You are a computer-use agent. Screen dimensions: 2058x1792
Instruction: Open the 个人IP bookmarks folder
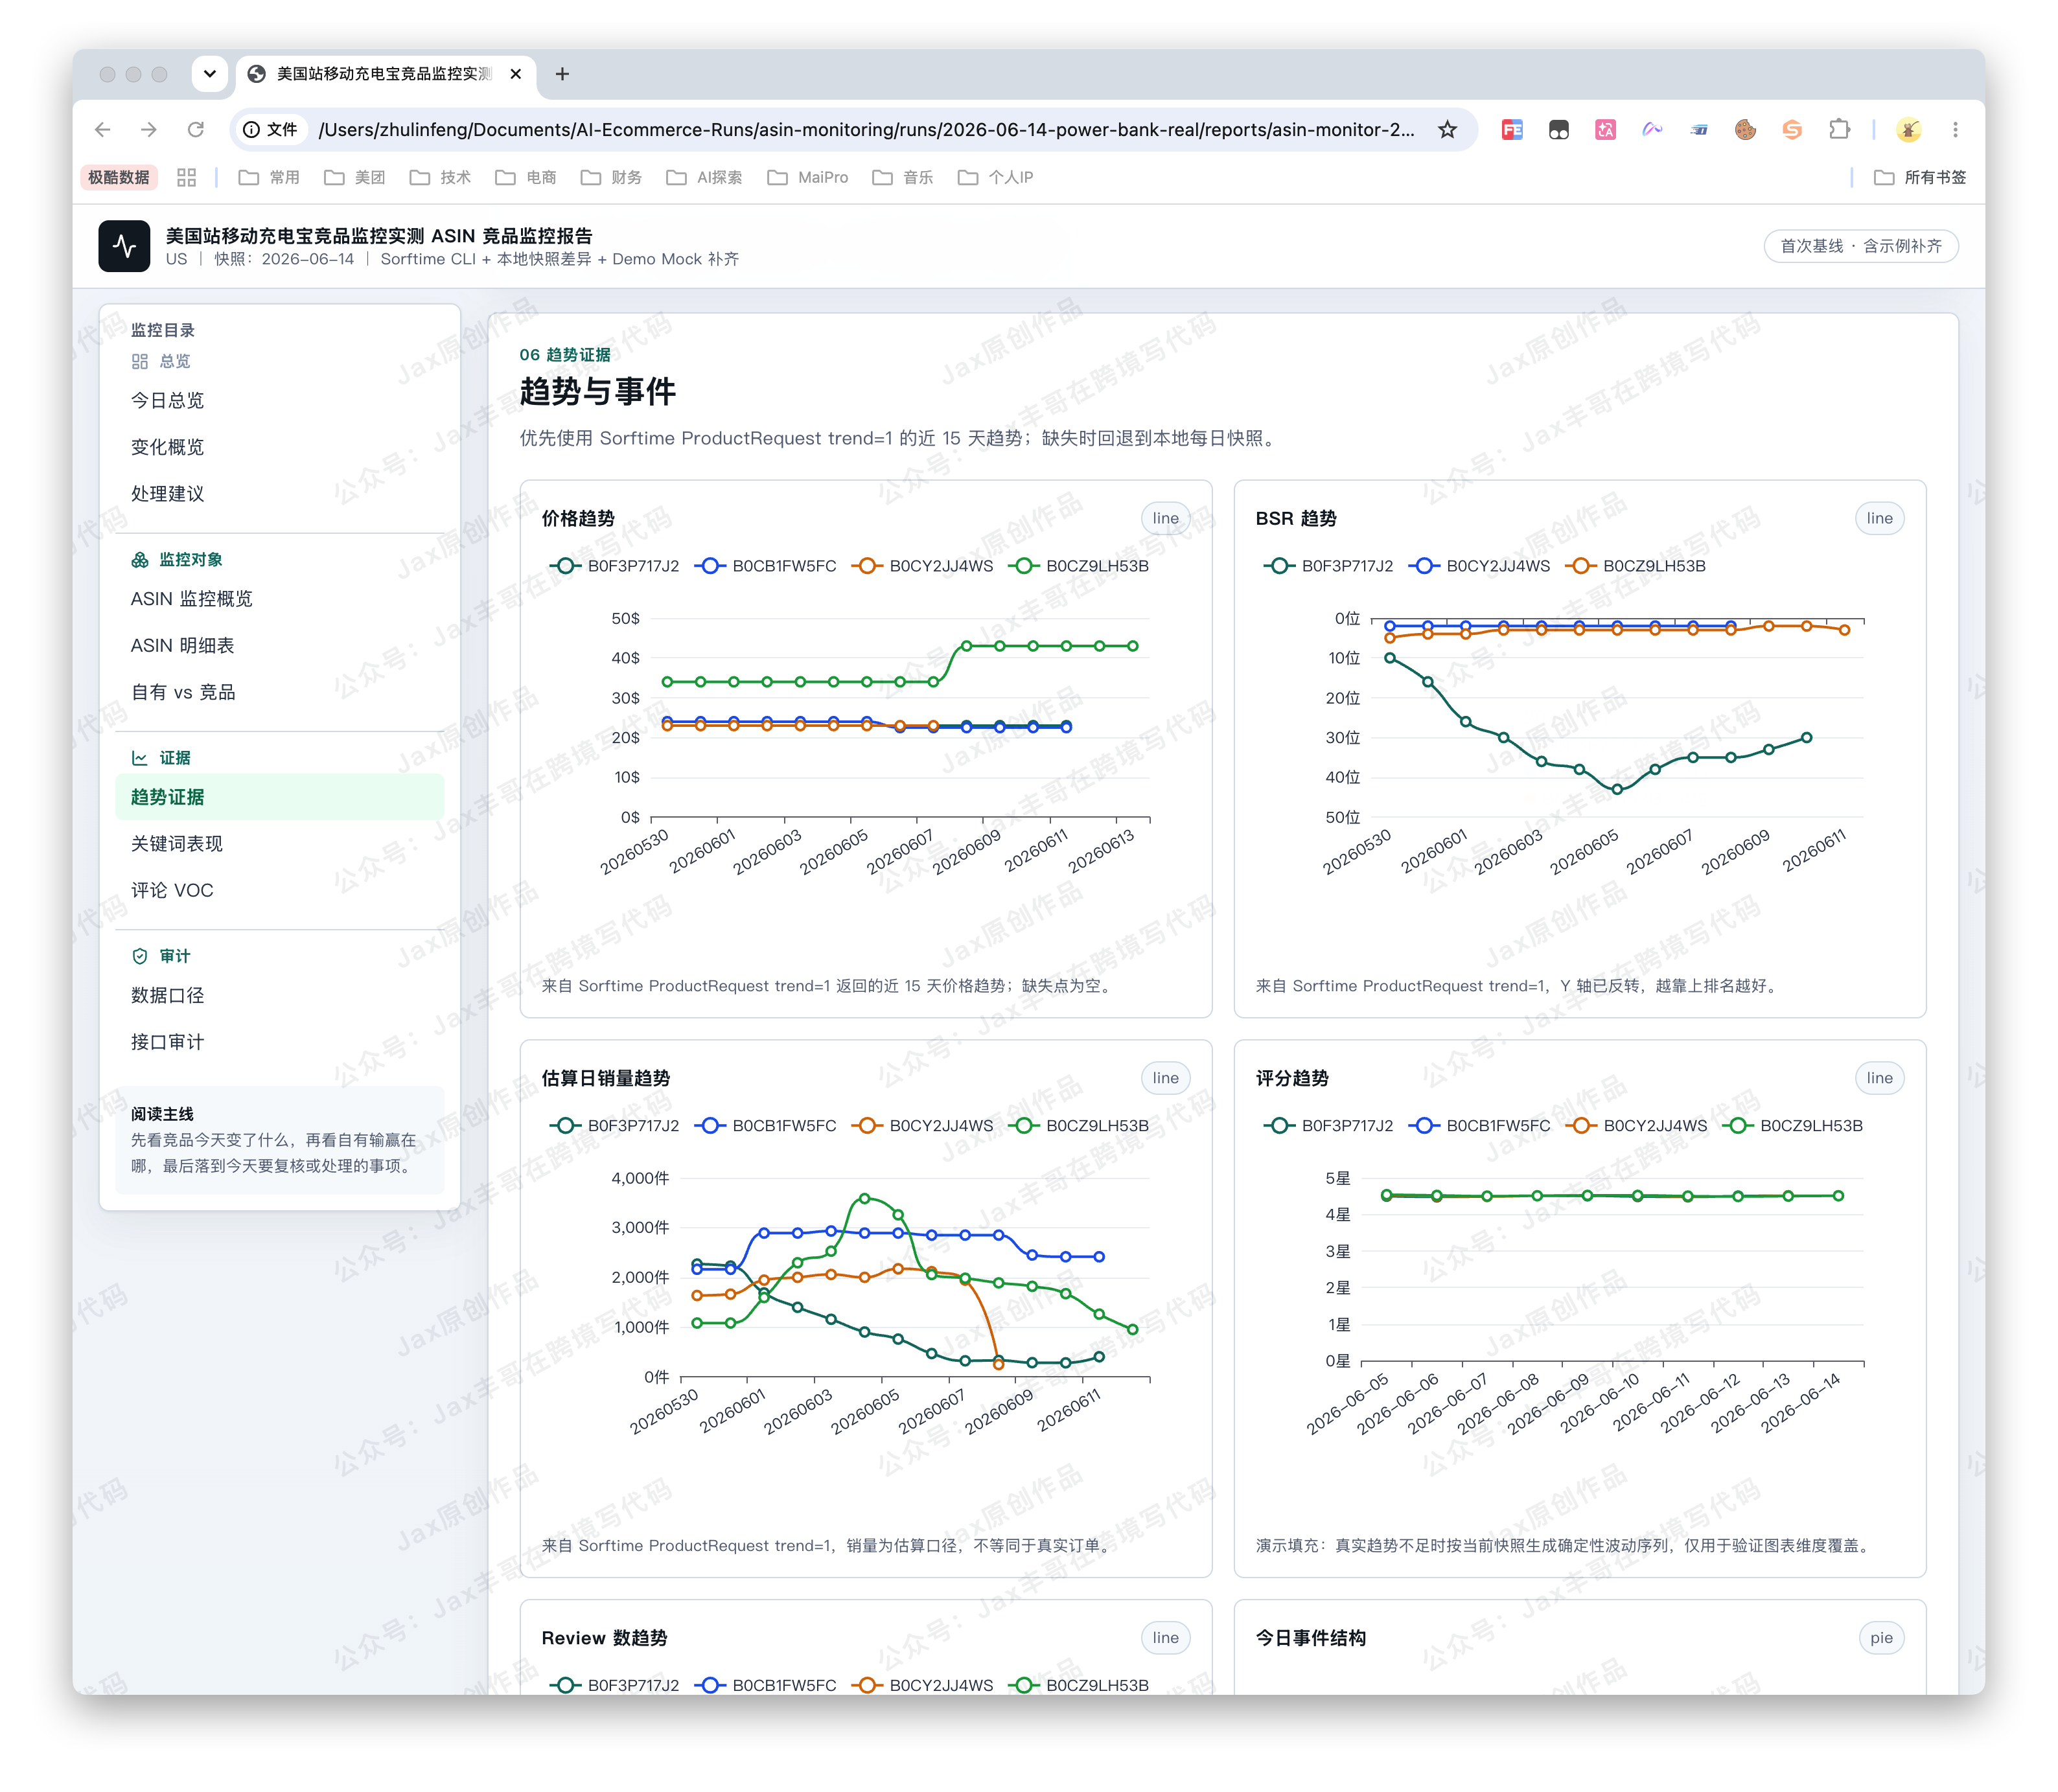click(x=995, y=177)
